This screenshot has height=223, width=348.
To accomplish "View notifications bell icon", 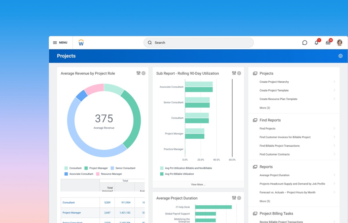I will coord(316,43).
